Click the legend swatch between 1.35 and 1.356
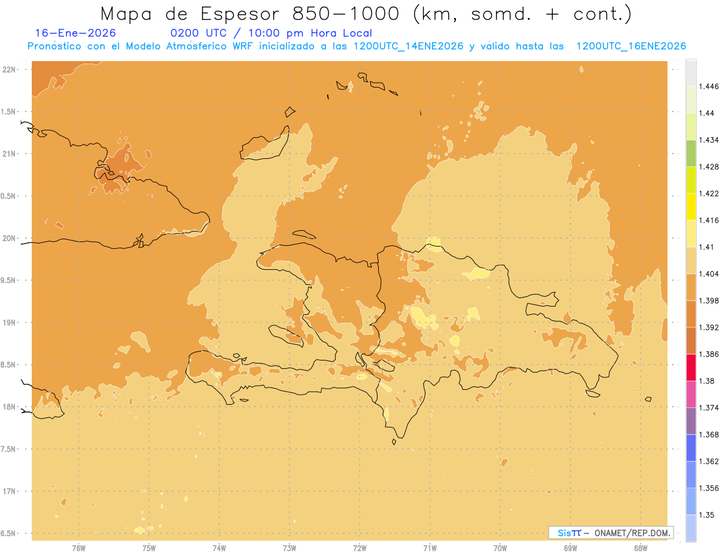 coord(691,501)
